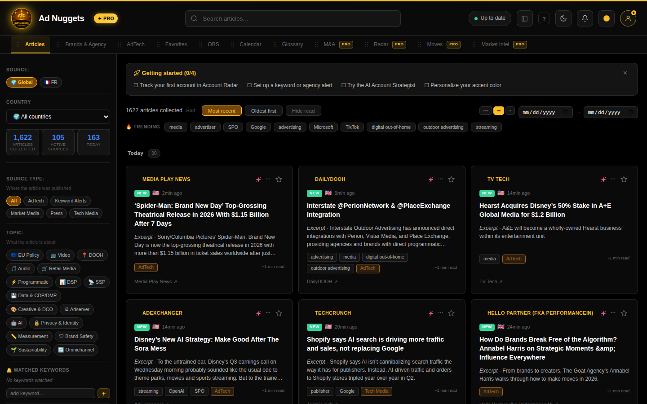
Task: Star the Hello Partner article
Action: (624, 313)
